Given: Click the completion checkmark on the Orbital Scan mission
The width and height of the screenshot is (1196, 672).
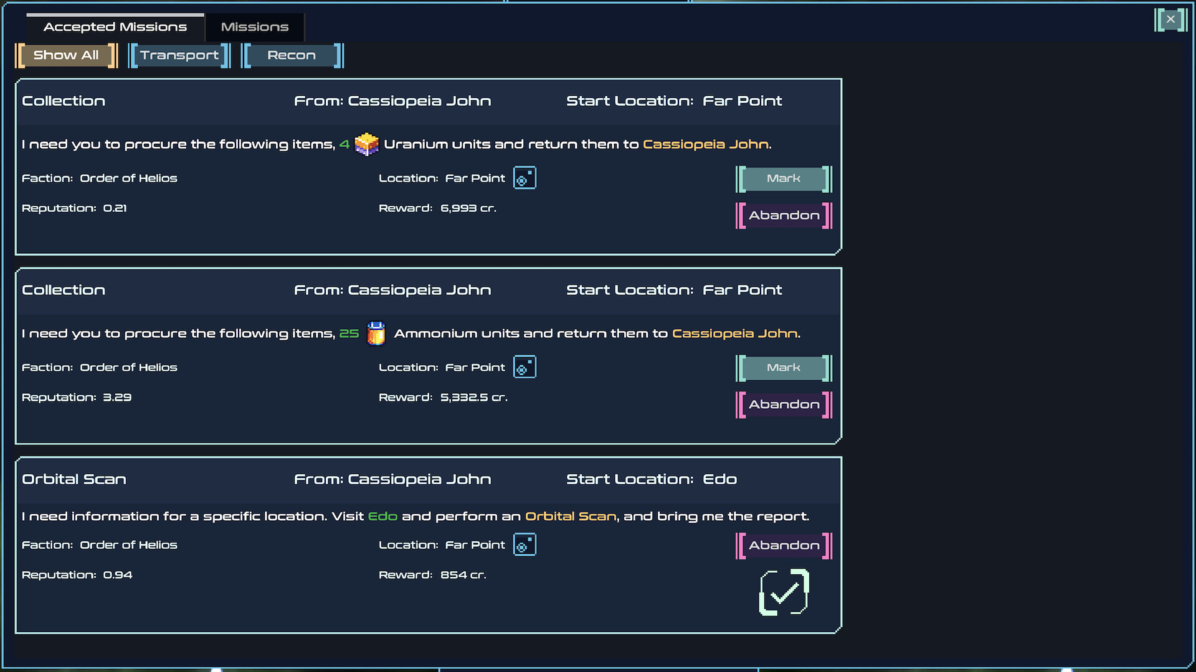Looking at the screenshot, I should click(783, 592).
